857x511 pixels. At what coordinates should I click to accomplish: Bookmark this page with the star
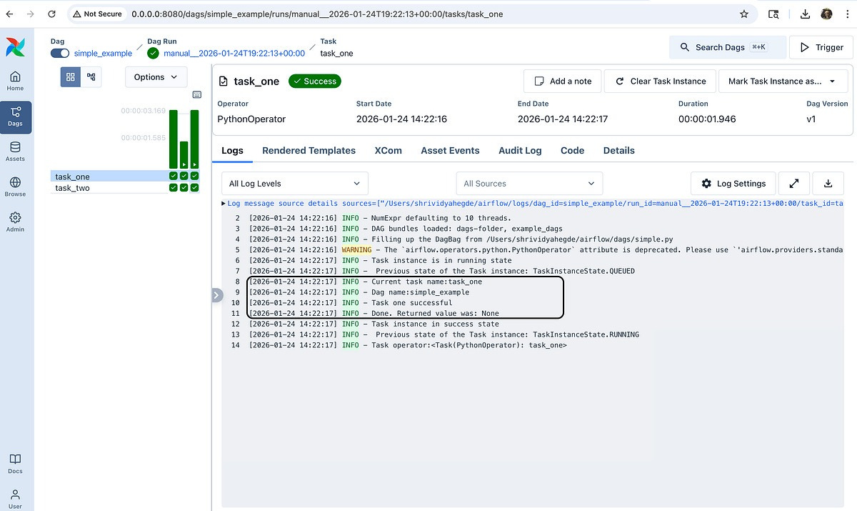coord(743,14)
